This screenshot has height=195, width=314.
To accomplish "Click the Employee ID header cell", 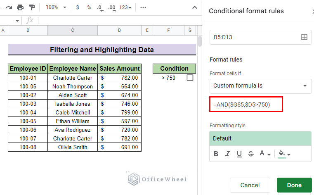I will tap(28, 69).
